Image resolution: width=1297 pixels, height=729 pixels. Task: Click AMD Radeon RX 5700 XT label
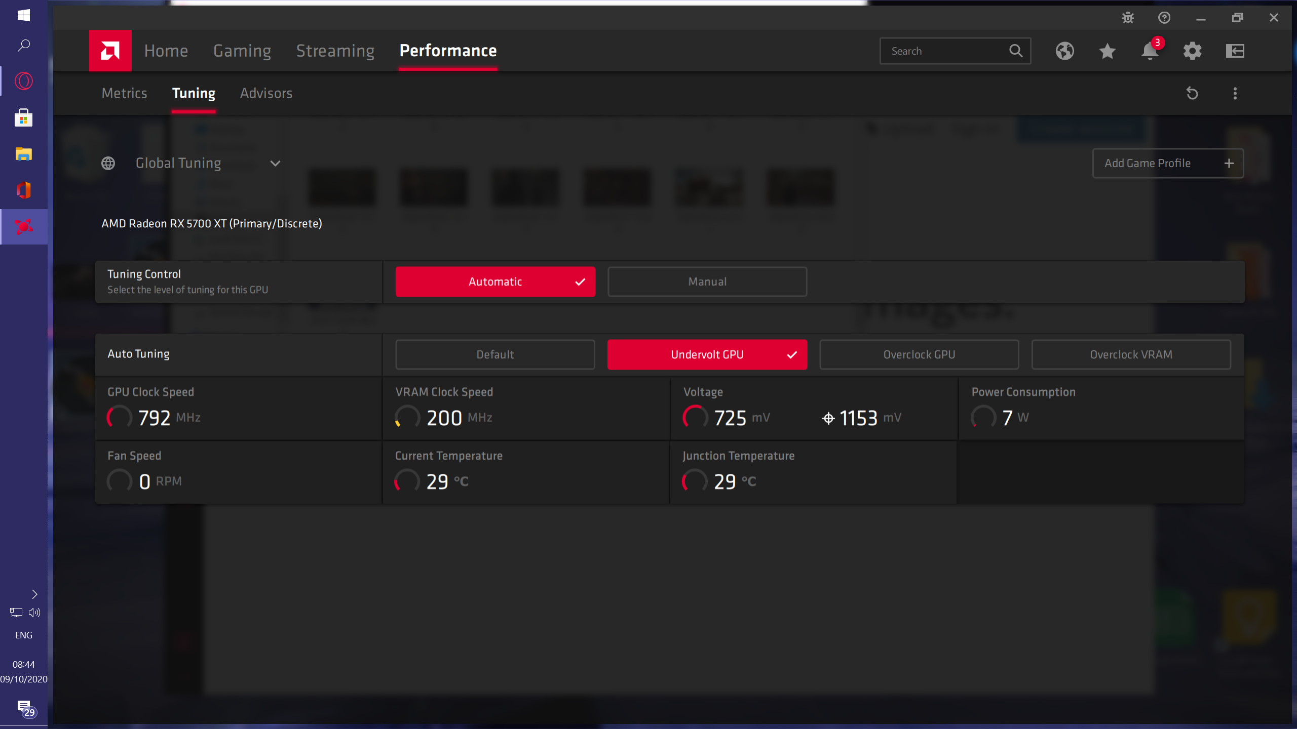pos(212,223)
